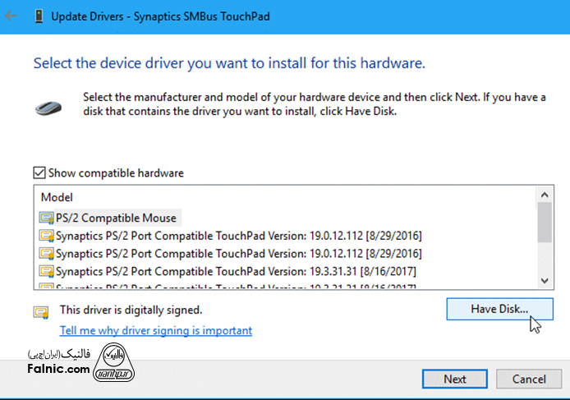Click icon of Synaptics 19.3.31.31 driver

(x=46, y=270)
